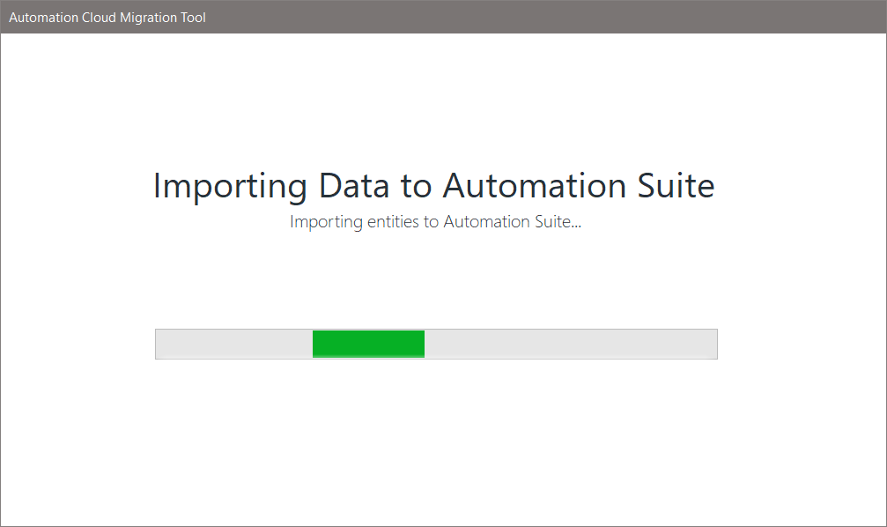Click the "Importing entities to Automation Suite..." status text
Image resolution: width=887 pixels, height=527 pixels.
[x=435, y=221]
